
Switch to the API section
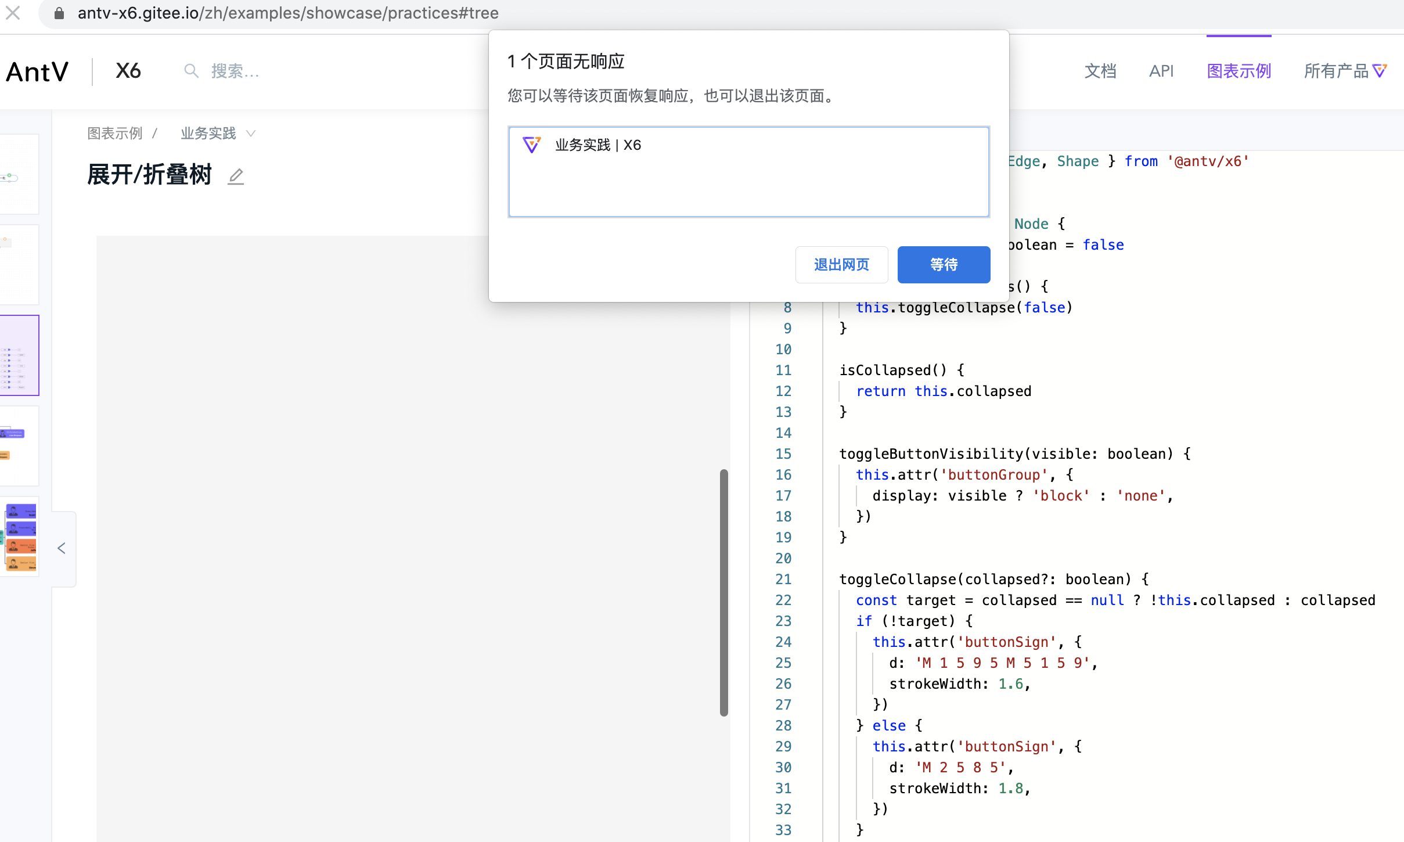[x=1161, y=70]
